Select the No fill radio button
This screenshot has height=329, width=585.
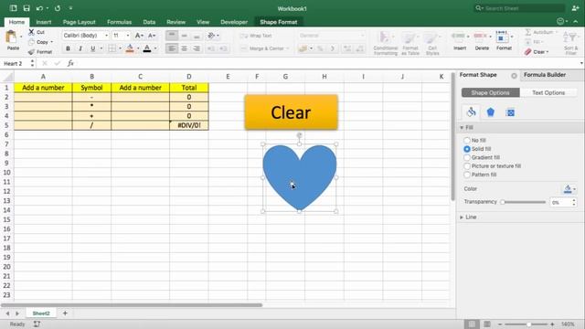pyautogui.click(x=467, y=140)
